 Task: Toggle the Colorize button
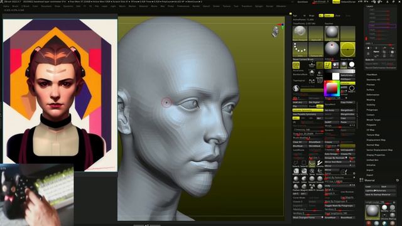coord(347,83)
